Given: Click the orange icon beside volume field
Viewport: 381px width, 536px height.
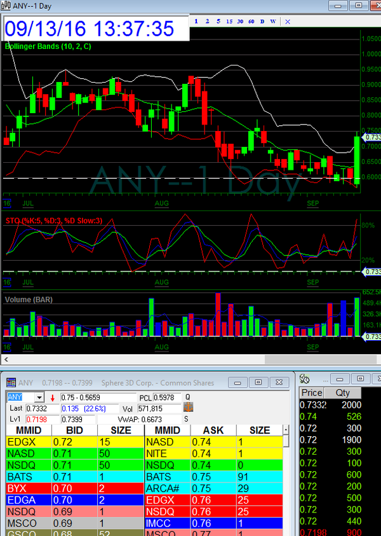Looking at the screenshot, I should point(188,408).
